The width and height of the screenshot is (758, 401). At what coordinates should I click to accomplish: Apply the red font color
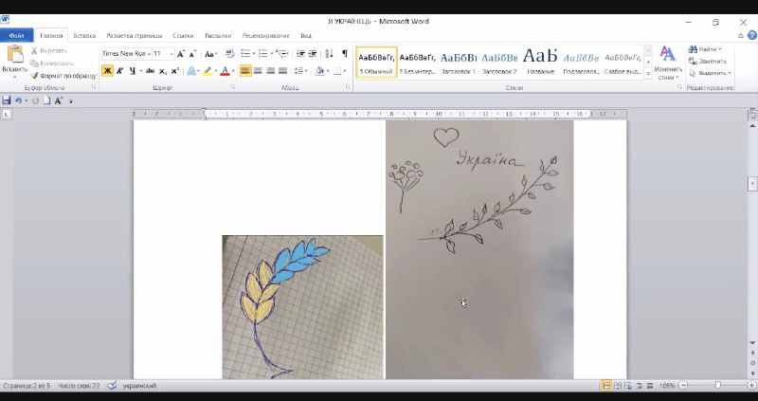(225, 71)
